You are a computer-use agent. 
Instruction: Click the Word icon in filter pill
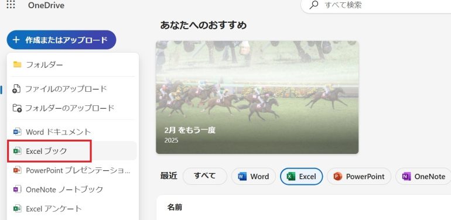(242, 176)
